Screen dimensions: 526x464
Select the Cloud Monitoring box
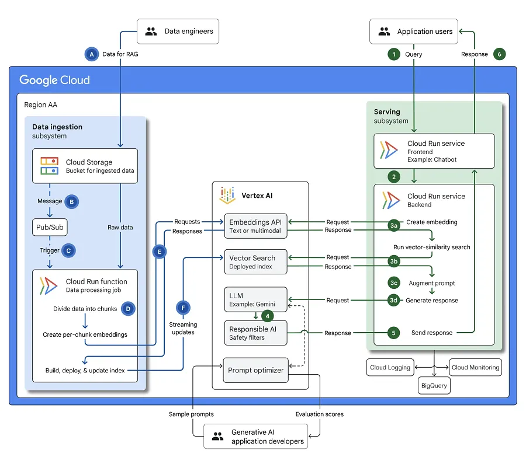tap(475, 367)
